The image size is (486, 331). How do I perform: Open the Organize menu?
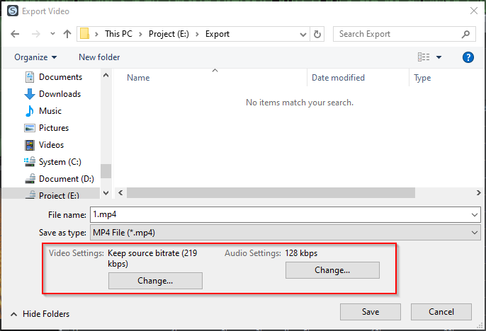click(x=35, y=57)
